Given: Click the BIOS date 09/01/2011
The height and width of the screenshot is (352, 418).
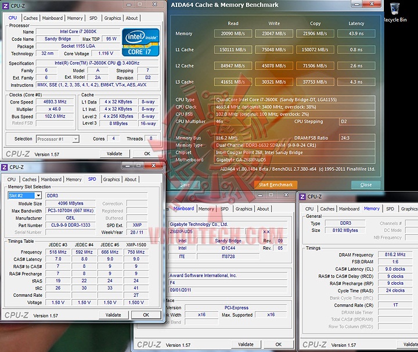Looking at the screenshot, I should coord(228,290).
